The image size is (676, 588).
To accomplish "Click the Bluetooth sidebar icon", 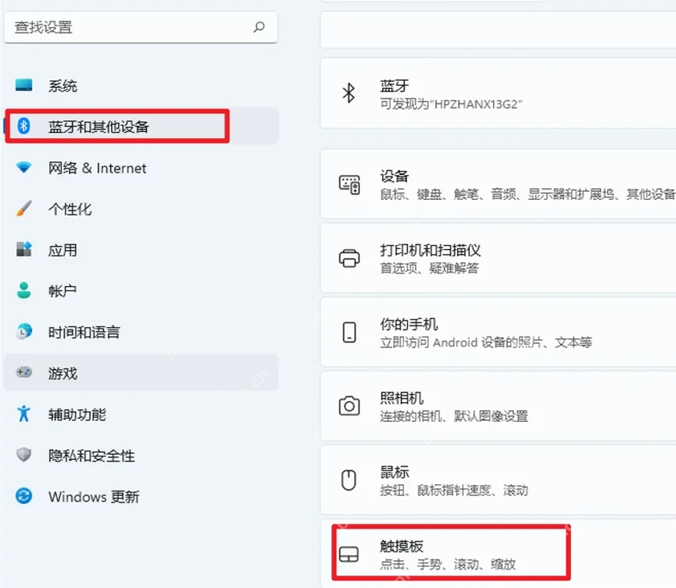I will click(24, 126).
